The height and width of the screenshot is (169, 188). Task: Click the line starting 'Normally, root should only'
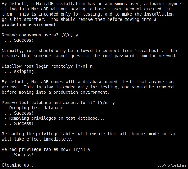pyautogui.click(x=90, y=51)
